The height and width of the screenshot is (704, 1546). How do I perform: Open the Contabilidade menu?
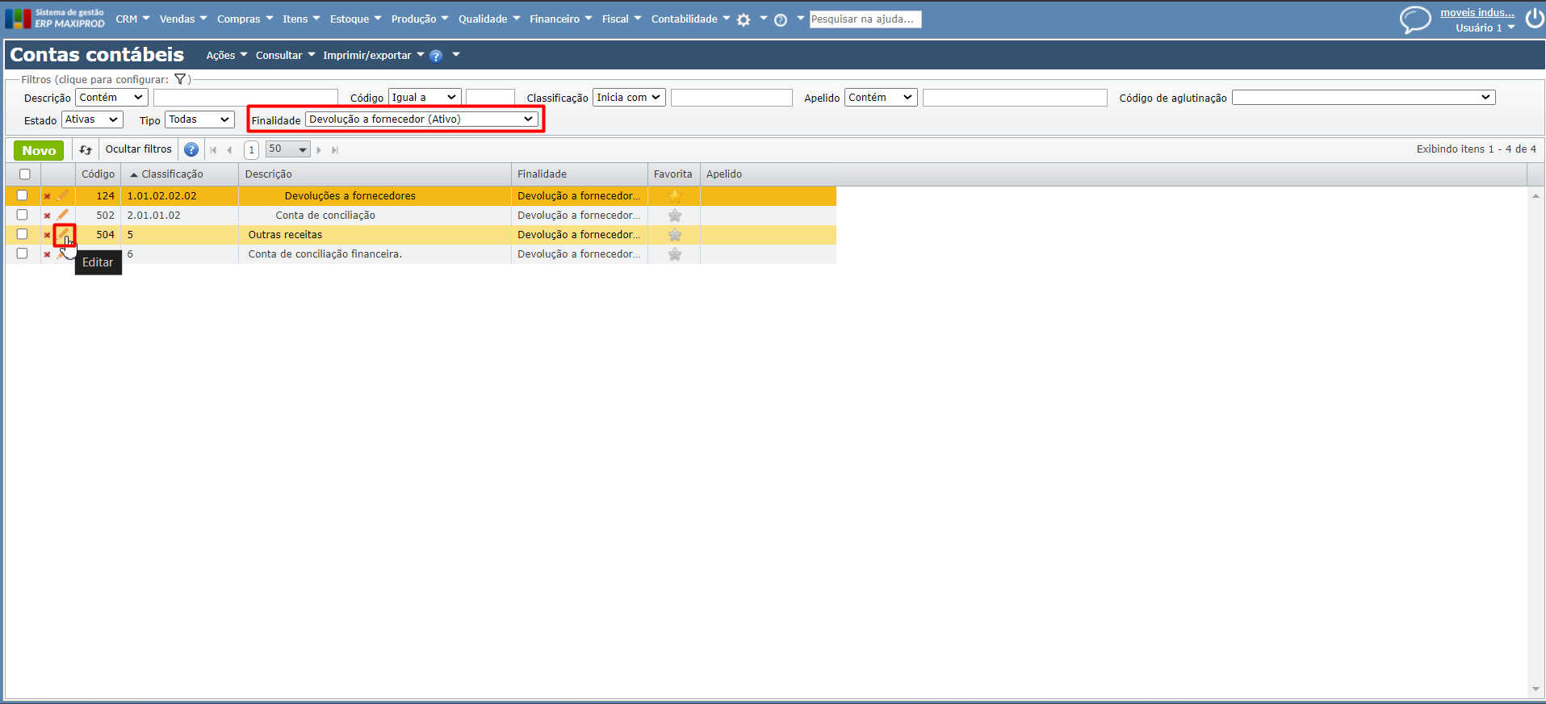pyautogui.click(x=690, y=19)
